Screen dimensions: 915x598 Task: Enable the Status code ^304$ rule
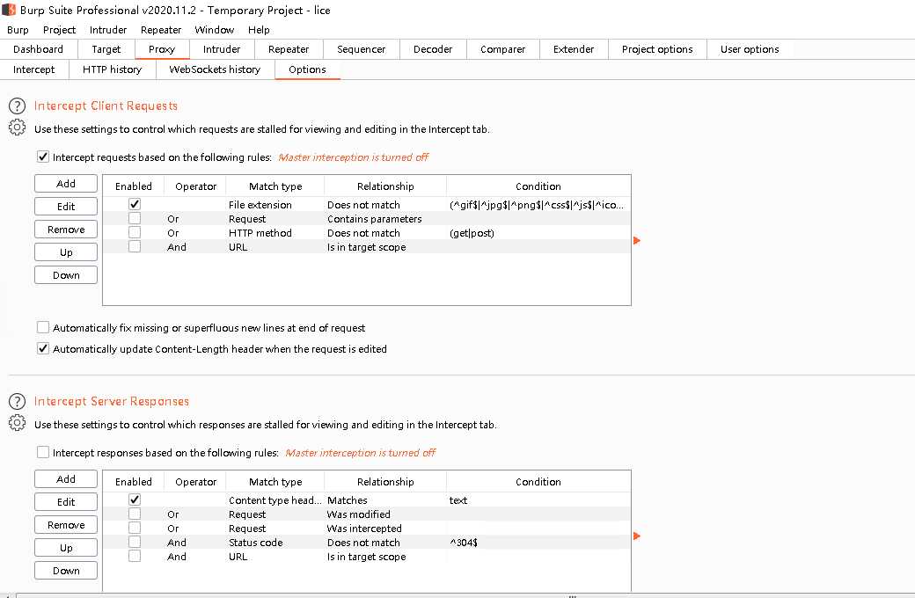click(x=135, y=542)
